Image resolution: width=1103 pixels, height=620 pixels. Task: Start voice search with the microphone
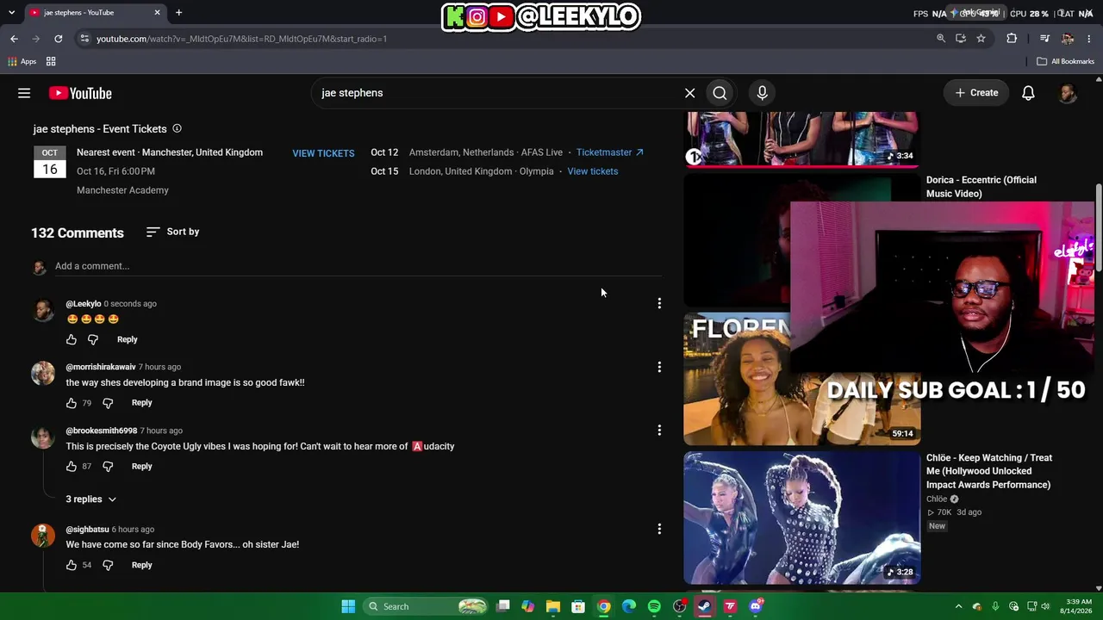[x=762, y=93]
